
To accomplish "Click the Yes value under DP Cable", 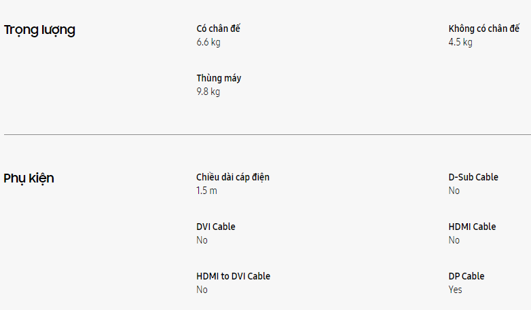I will (x=455, y=290).
